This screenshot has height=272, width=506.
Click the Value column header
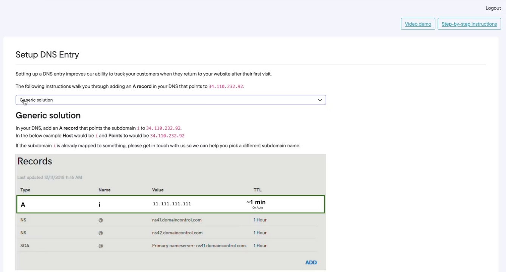[x=158, y=190]
